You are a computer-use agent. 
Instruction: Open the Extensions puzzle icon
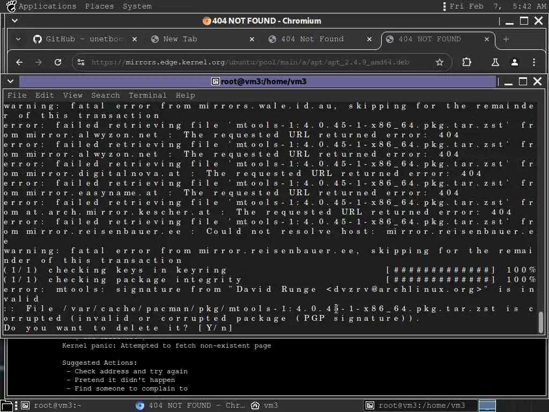coord(467,62)
